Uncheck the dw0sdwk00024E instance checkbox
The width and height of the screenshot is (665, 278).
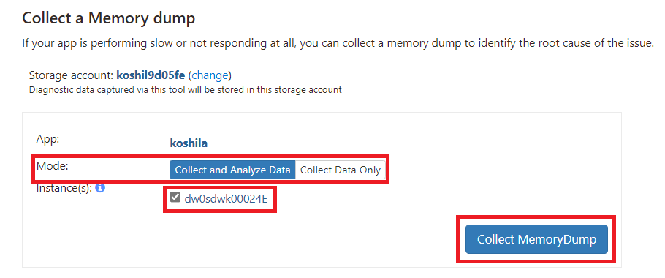tap(175, 197)
